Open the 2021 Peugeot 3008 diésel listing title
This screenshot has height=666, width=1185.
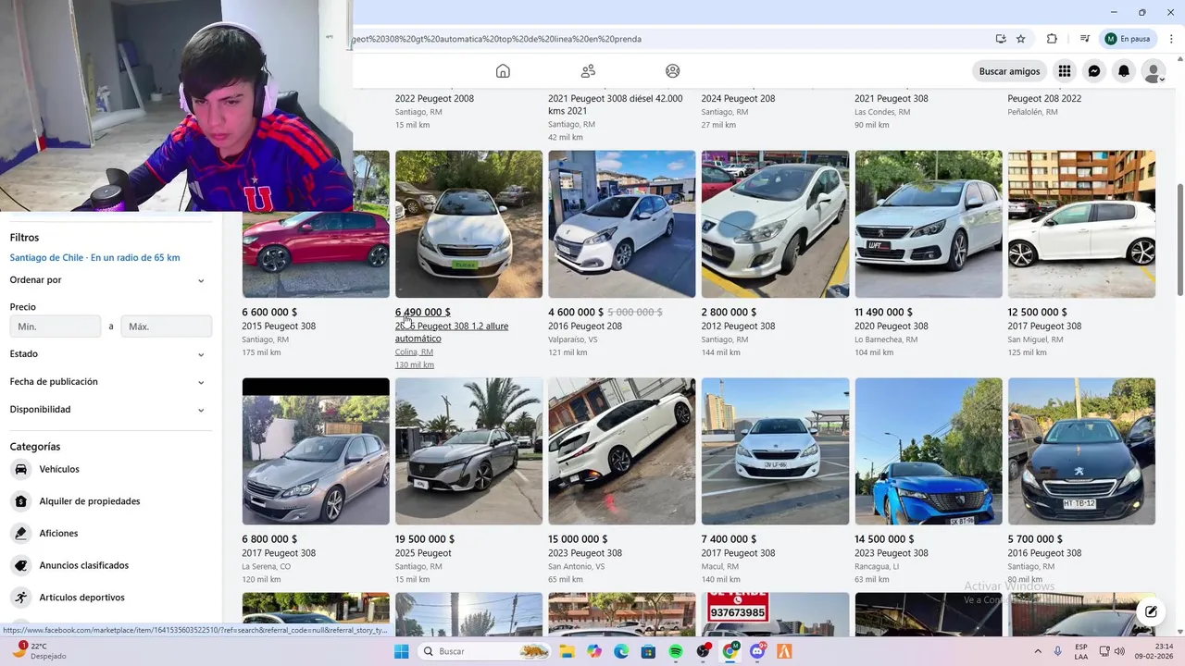[616, 105]
